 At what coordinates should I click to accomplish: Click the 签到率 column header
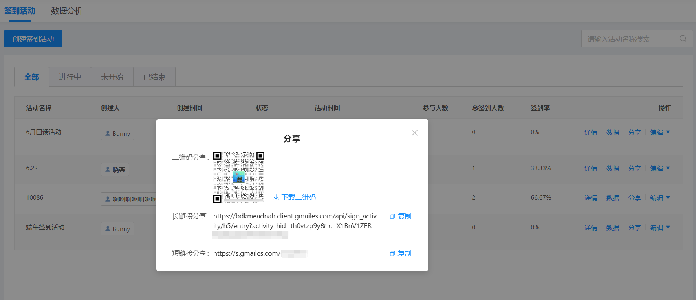(540, 108)
